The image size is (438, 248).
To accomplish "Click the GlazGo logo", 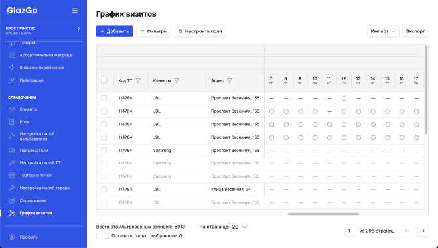I will (x=22, y=11).
